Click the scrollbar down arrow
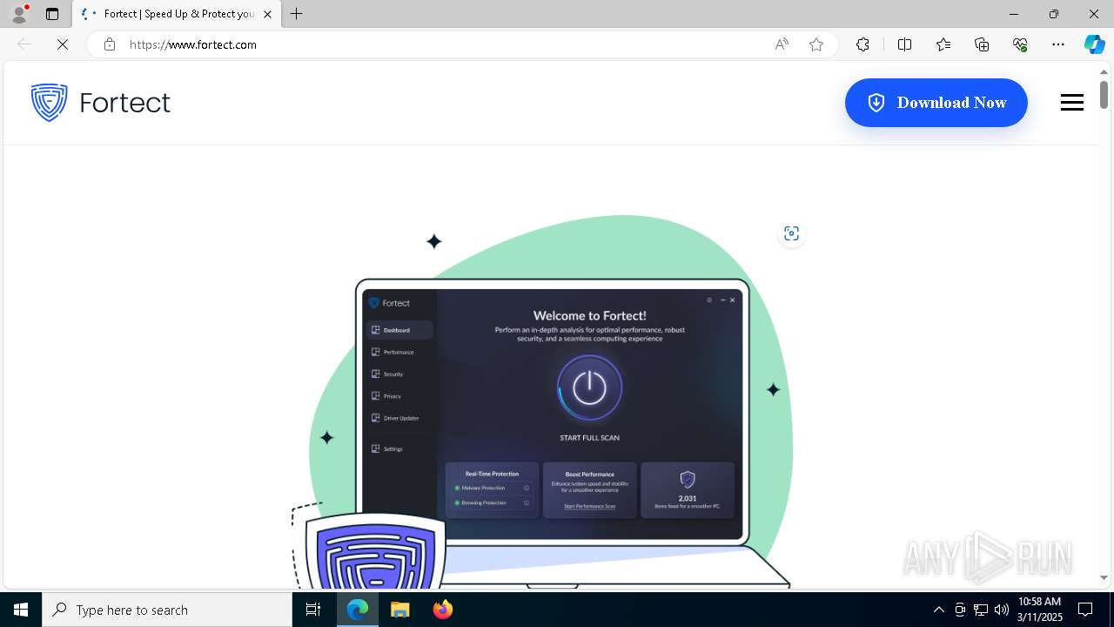The width and height of the screenshot is (1114, 627). (x=1104, y=577)
